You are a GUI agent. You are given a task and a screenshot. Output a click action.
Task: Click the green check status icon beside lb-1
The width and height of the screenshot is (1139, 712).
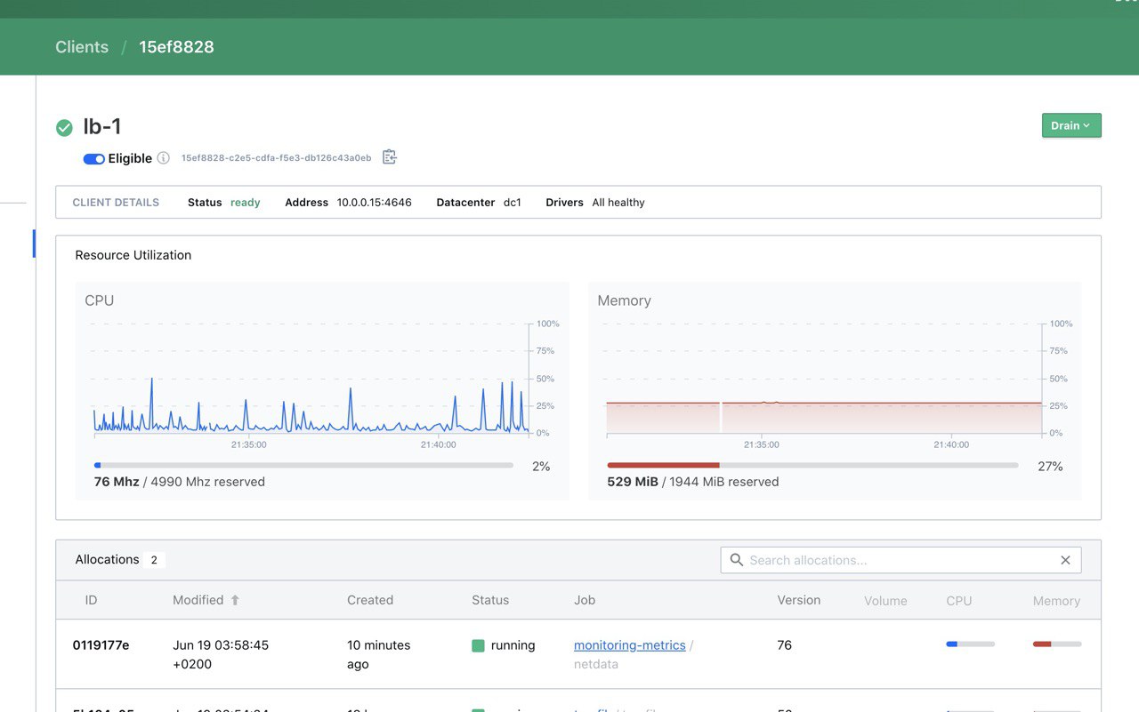(x=64, y=128)
